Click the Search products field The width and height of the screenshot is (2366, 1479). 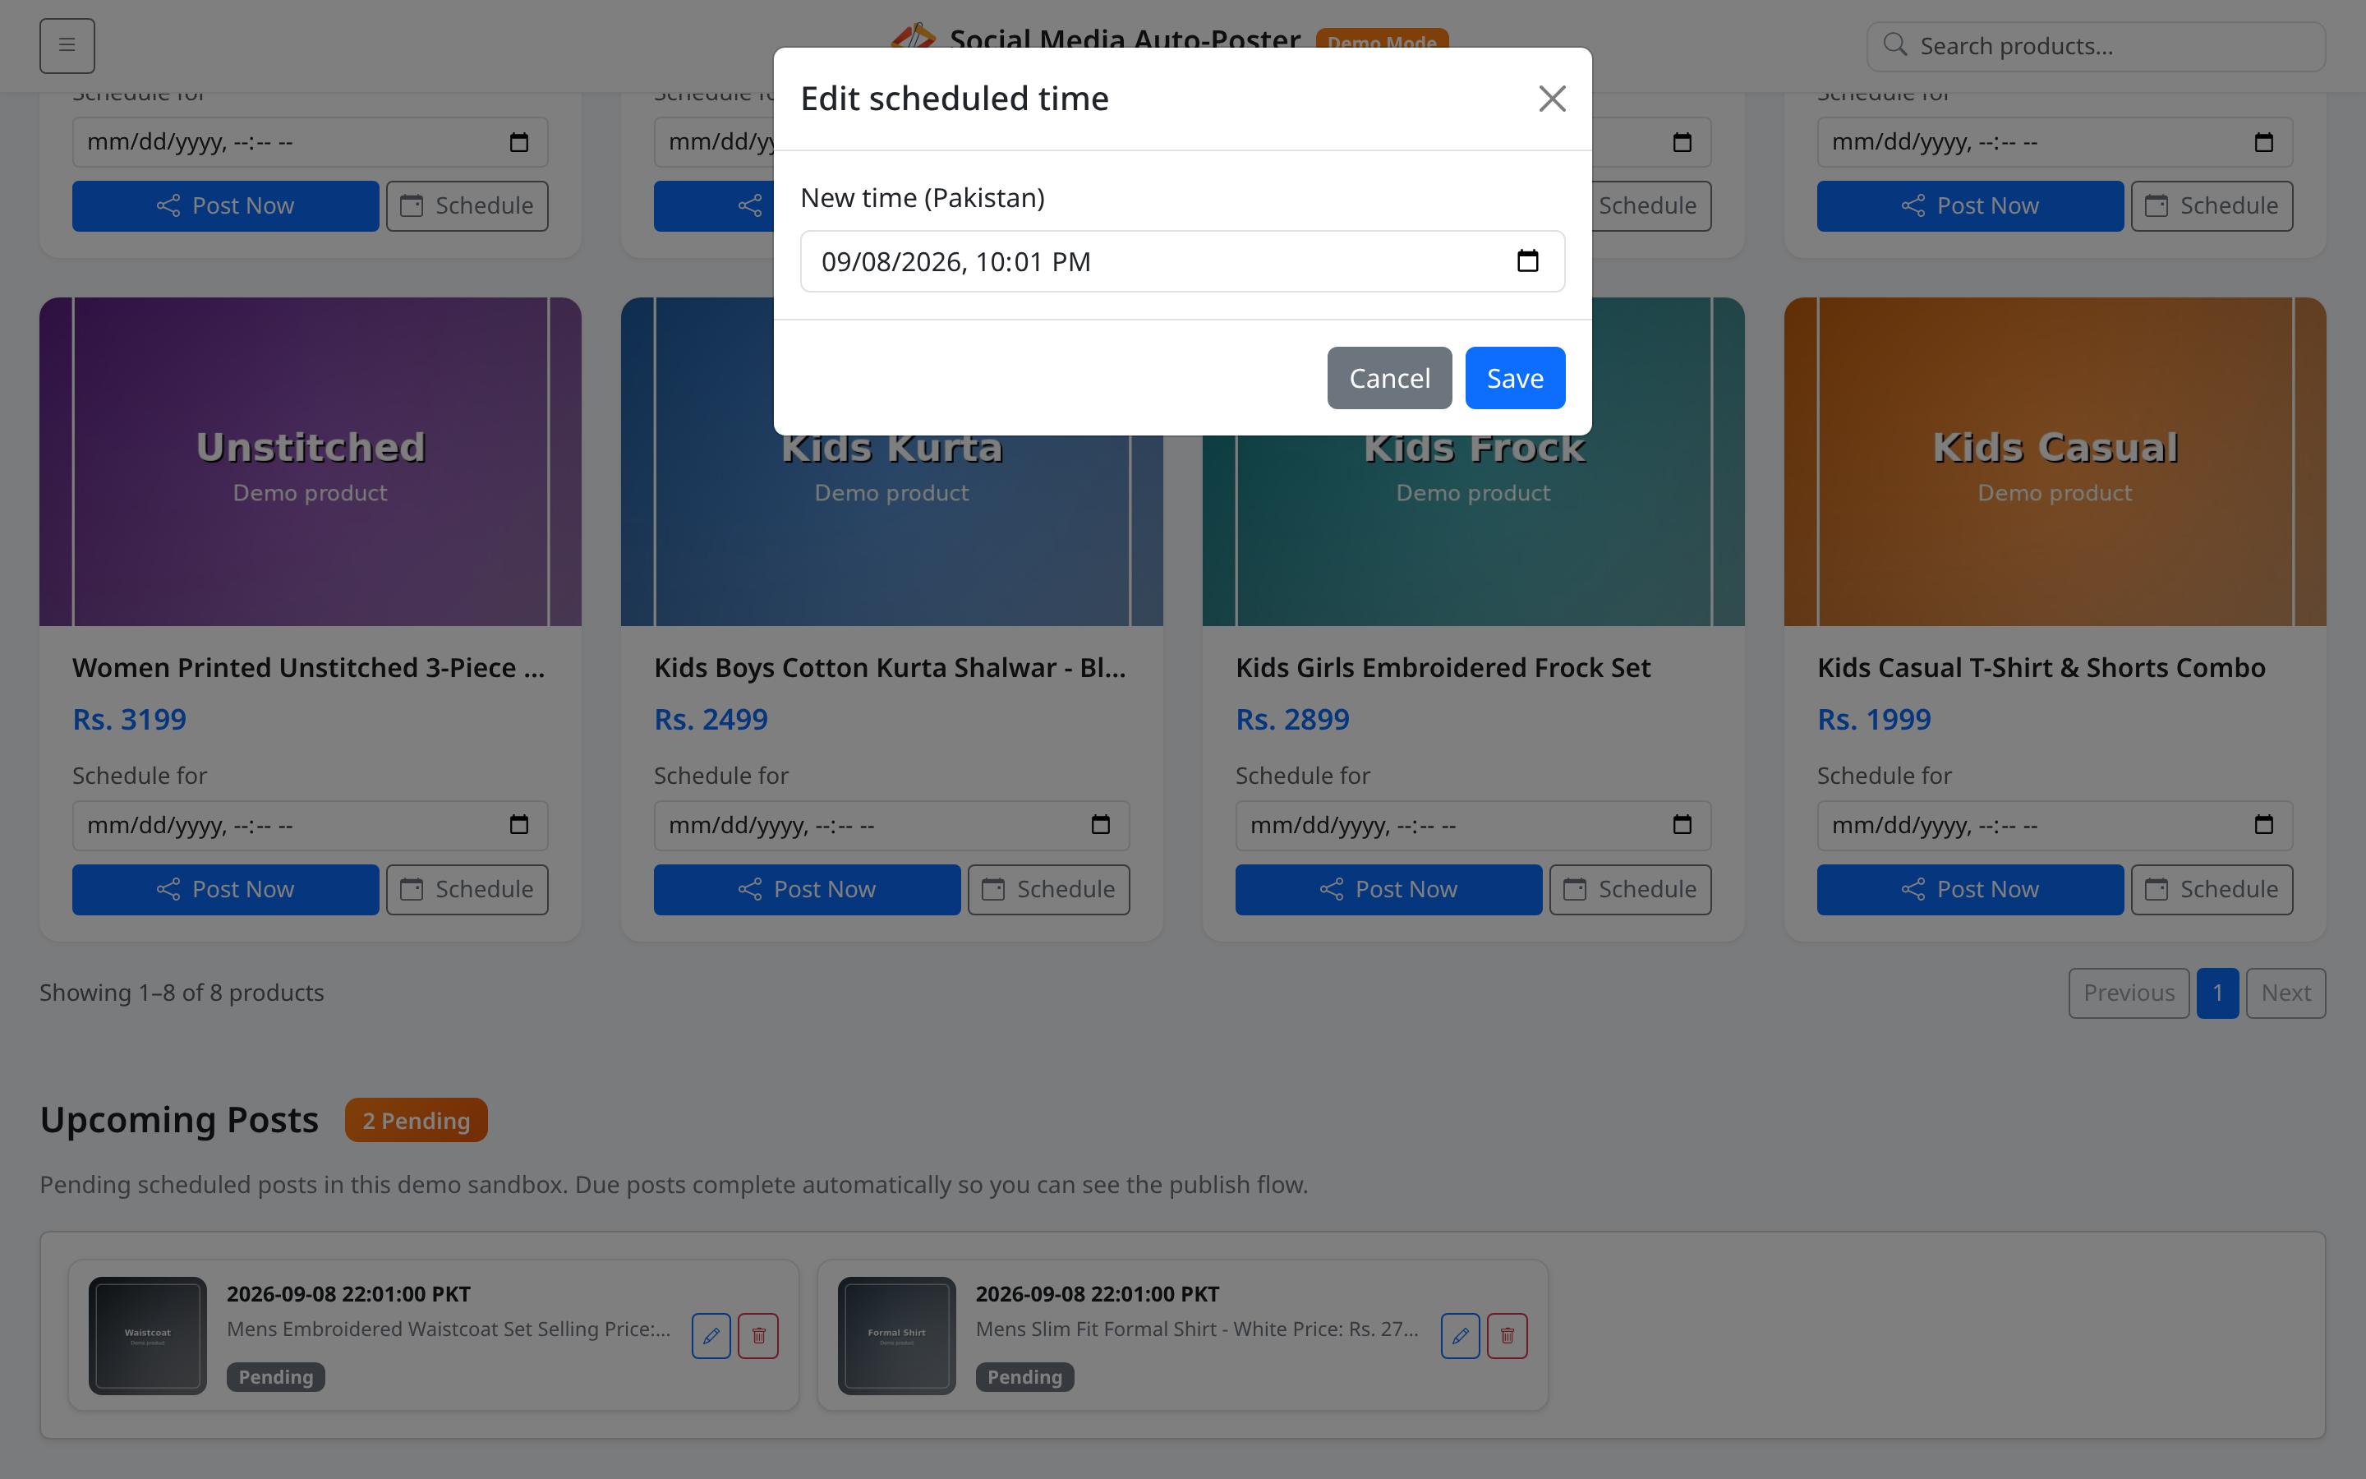(x=2095, y=46)
